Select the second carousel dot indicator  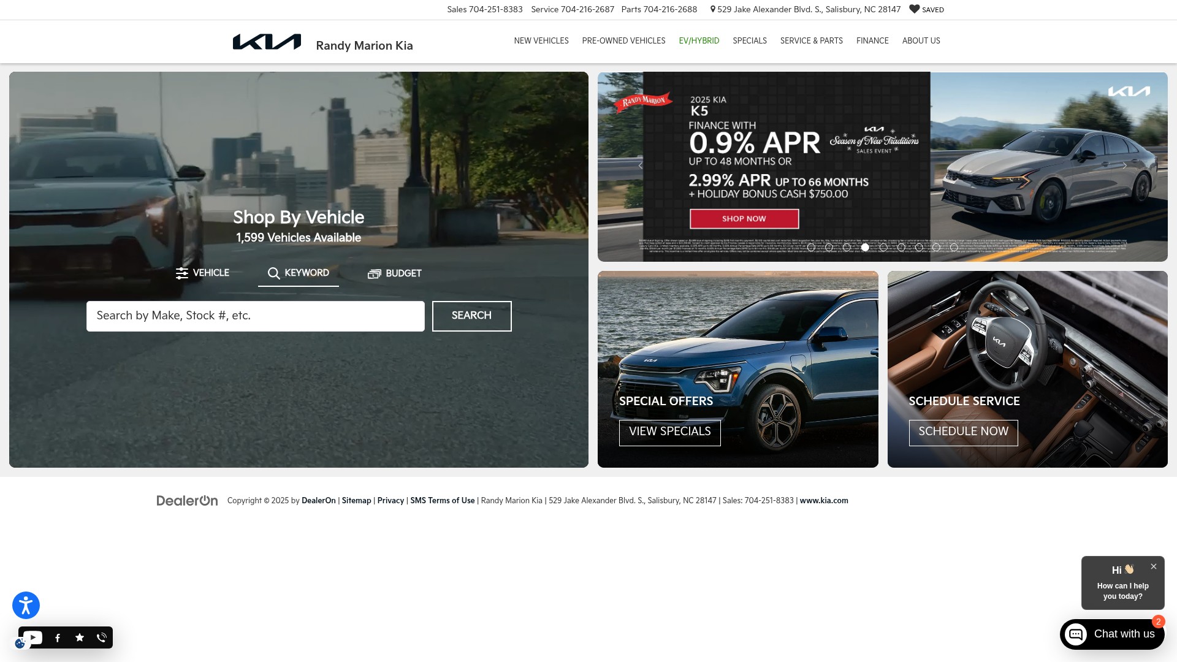(x=829, y=248)
